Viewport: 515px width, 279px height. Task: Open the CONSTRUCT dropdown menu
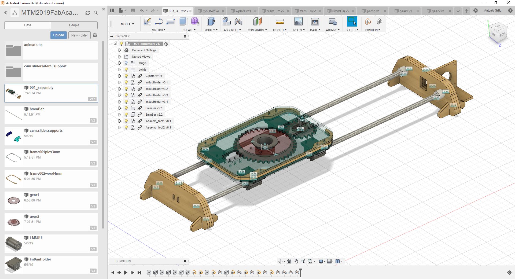[257, 30]
